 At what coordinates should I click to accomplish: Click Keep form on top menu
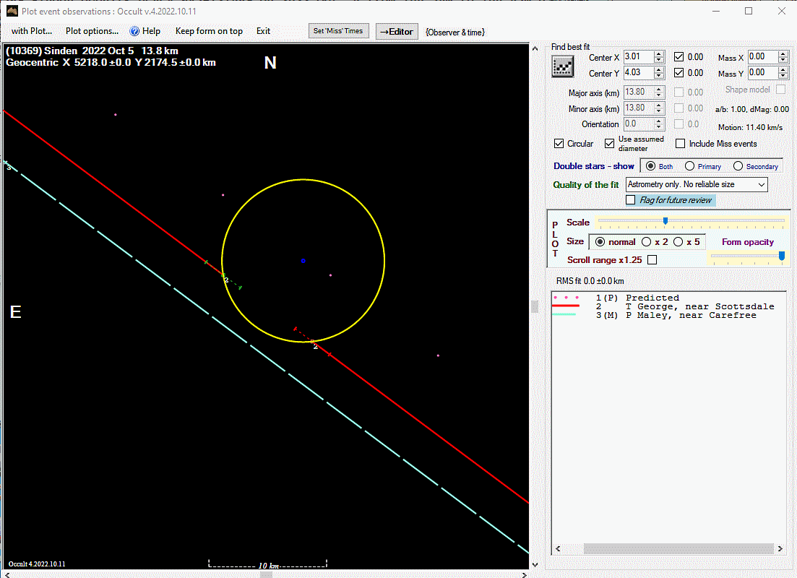[209, 31]
